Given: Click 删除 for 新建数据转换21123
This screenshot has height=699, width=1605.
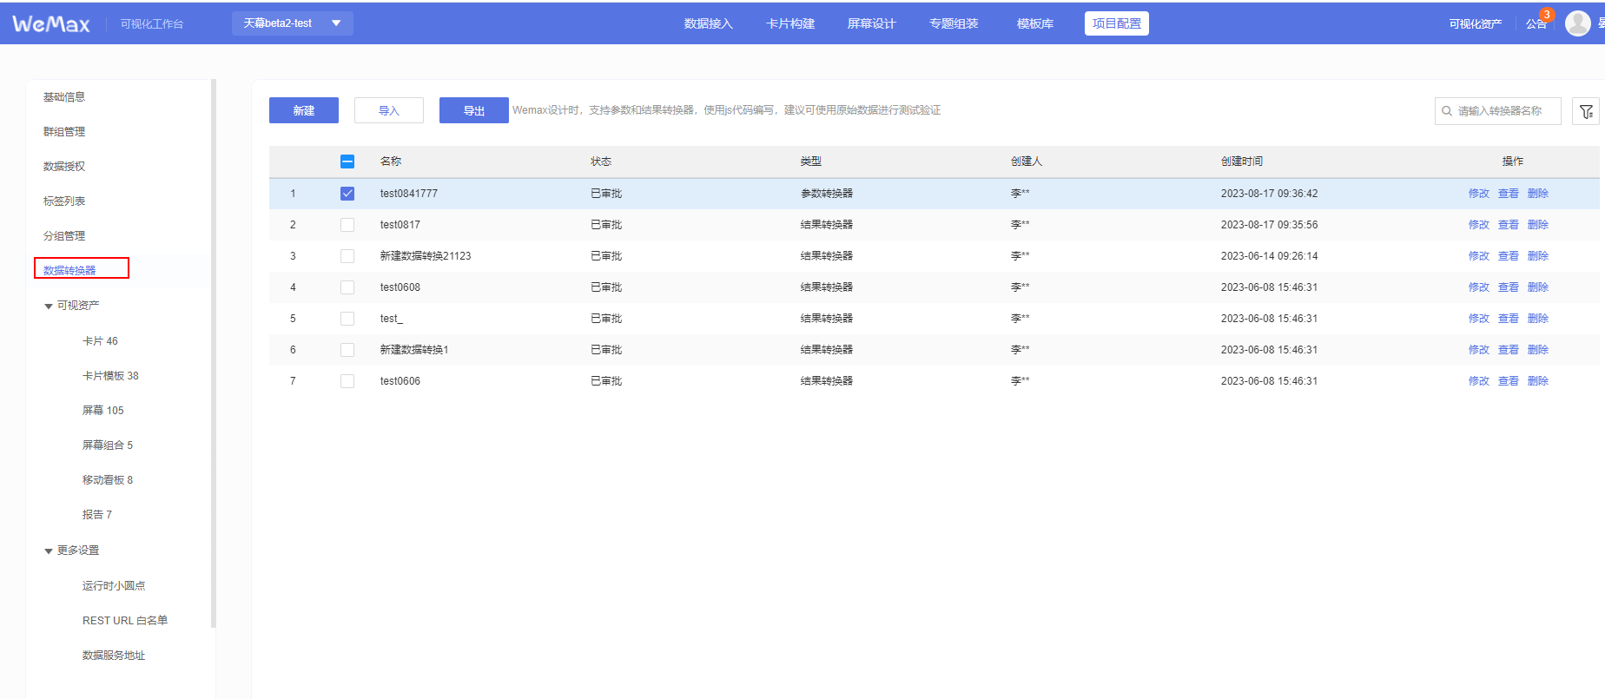Looking at the screenshot, I should pos(1537,256).
